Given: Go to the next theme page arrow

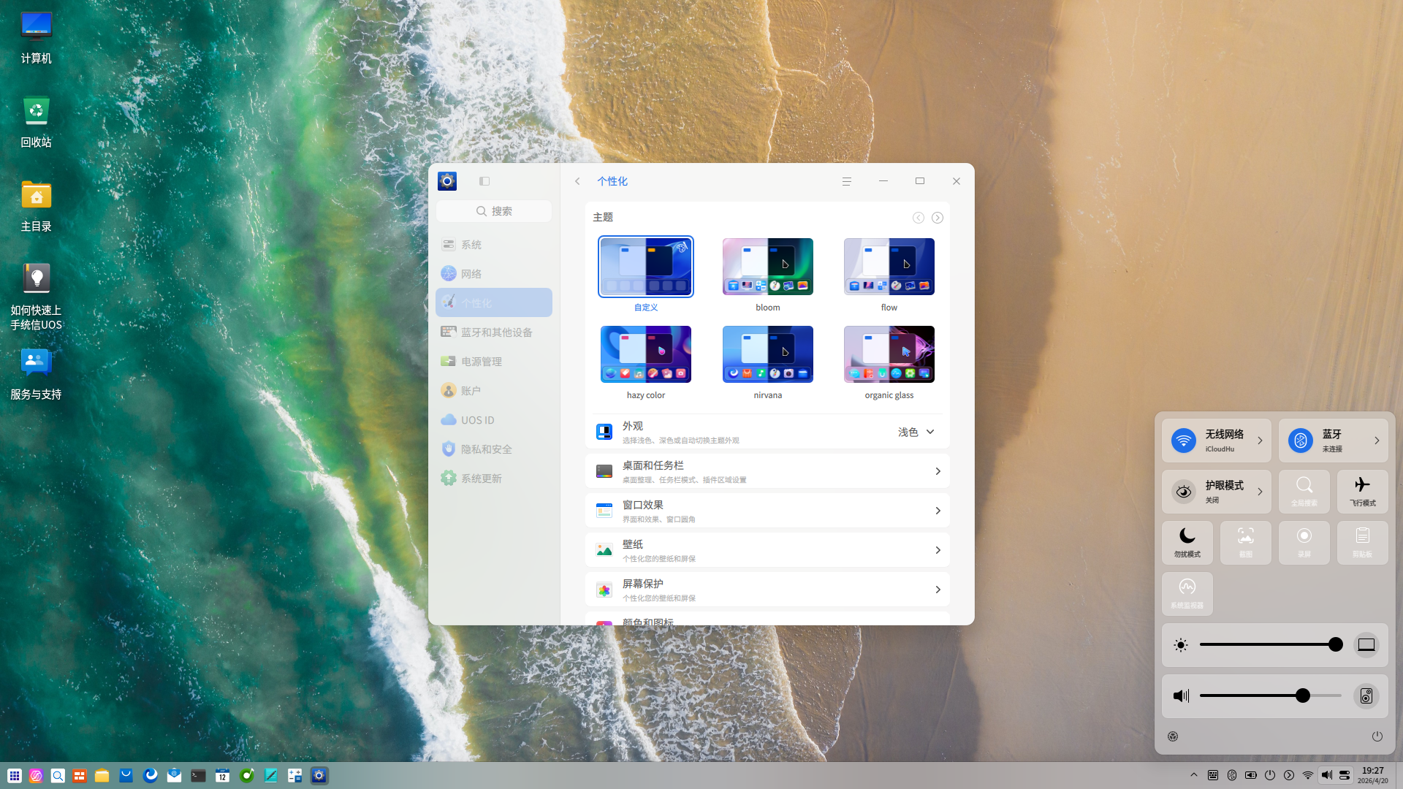Looking at the screenshot, I should point(938,218).
